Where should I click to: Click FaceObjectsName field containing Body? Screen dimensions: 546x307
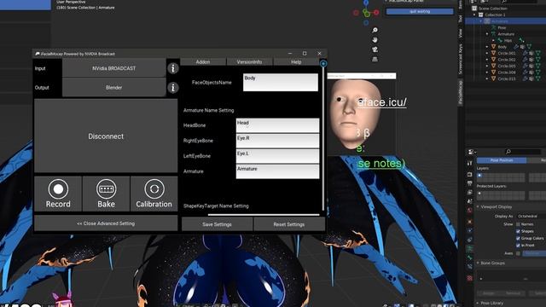pyautogui.click(x=281, y=82)
